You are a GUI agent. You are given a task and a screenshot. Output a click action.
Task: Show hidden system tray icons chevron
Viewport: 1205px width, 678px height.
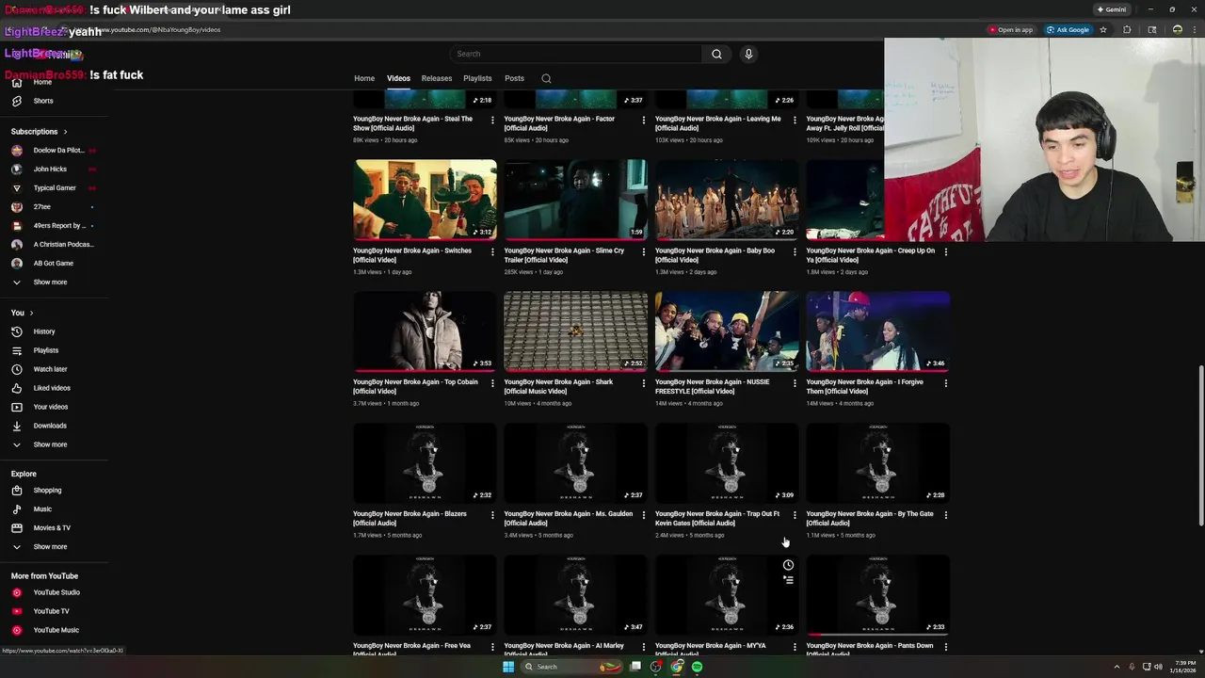1117,667
